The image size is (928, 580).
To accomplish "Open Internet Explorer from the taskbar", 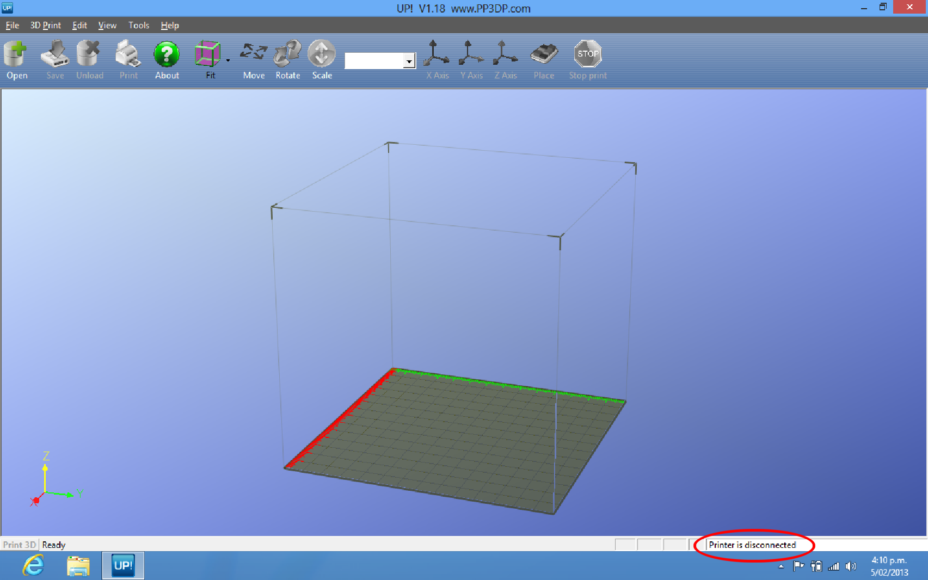I will 33,566.
